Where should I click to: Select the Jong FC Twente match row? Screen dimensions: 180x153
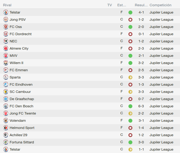[x=90, y=113]
